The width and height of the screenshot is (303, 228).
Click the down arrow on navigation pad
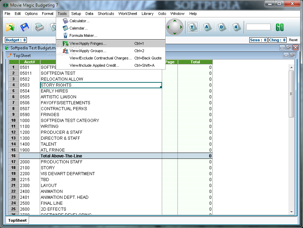(175, 33)
